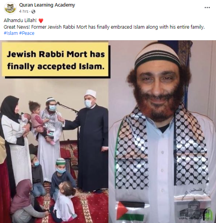Image resolution: width=216 pixels, height=223 pixels.
Task: Click the striped knitted cap in right photo
Action: pos(157,55)
